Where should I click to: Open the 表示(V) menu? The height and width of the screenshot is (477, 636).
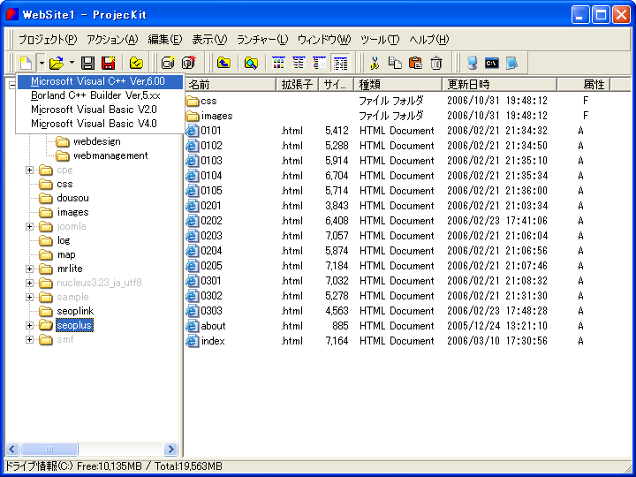[209, 40]
